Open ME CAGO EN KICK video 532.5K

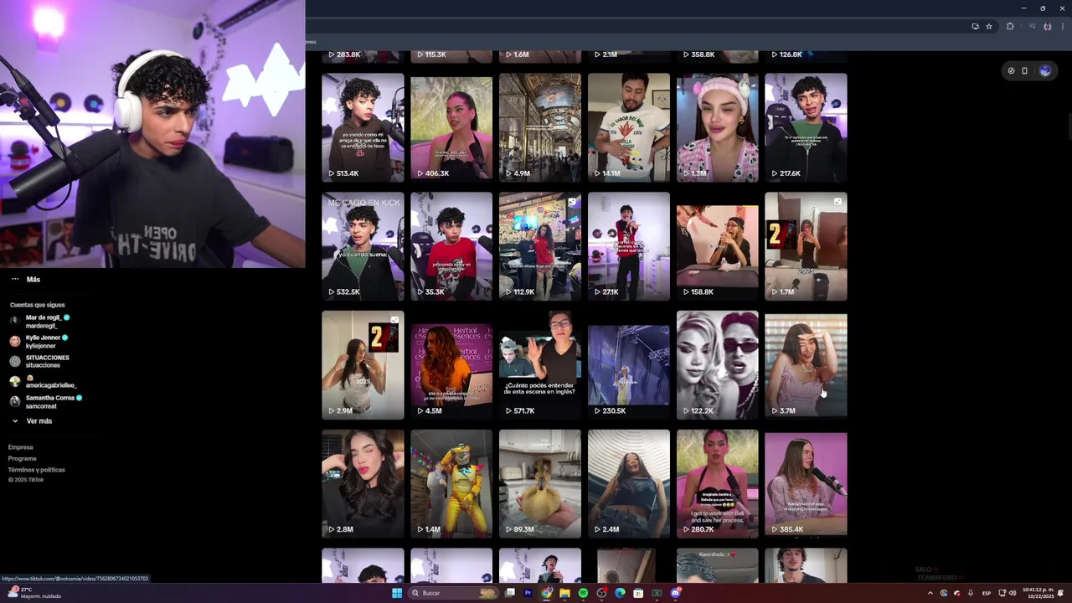363,246
